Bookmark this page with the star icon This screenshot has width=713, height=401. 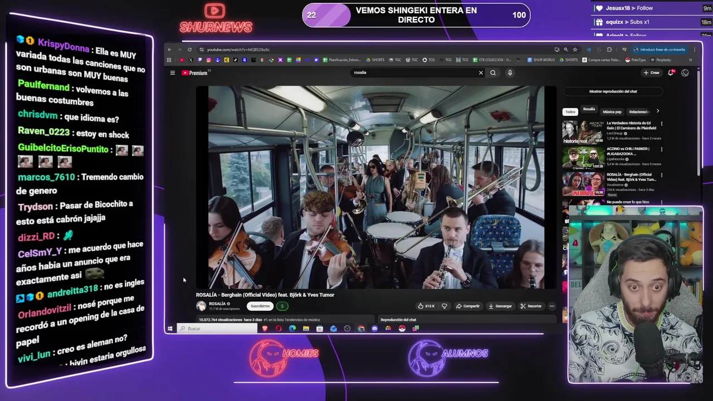pyautogui.click(x=575, y=50)
